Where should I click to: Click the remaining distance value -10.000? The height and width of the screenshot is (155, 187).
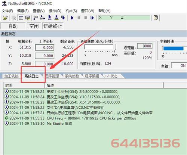click(x=67, y=64)
